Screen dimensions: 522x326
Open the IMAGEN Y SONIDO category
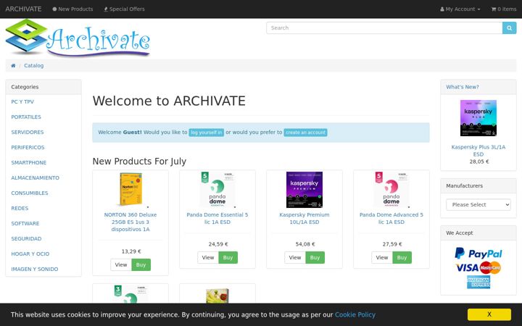(34, 269)
